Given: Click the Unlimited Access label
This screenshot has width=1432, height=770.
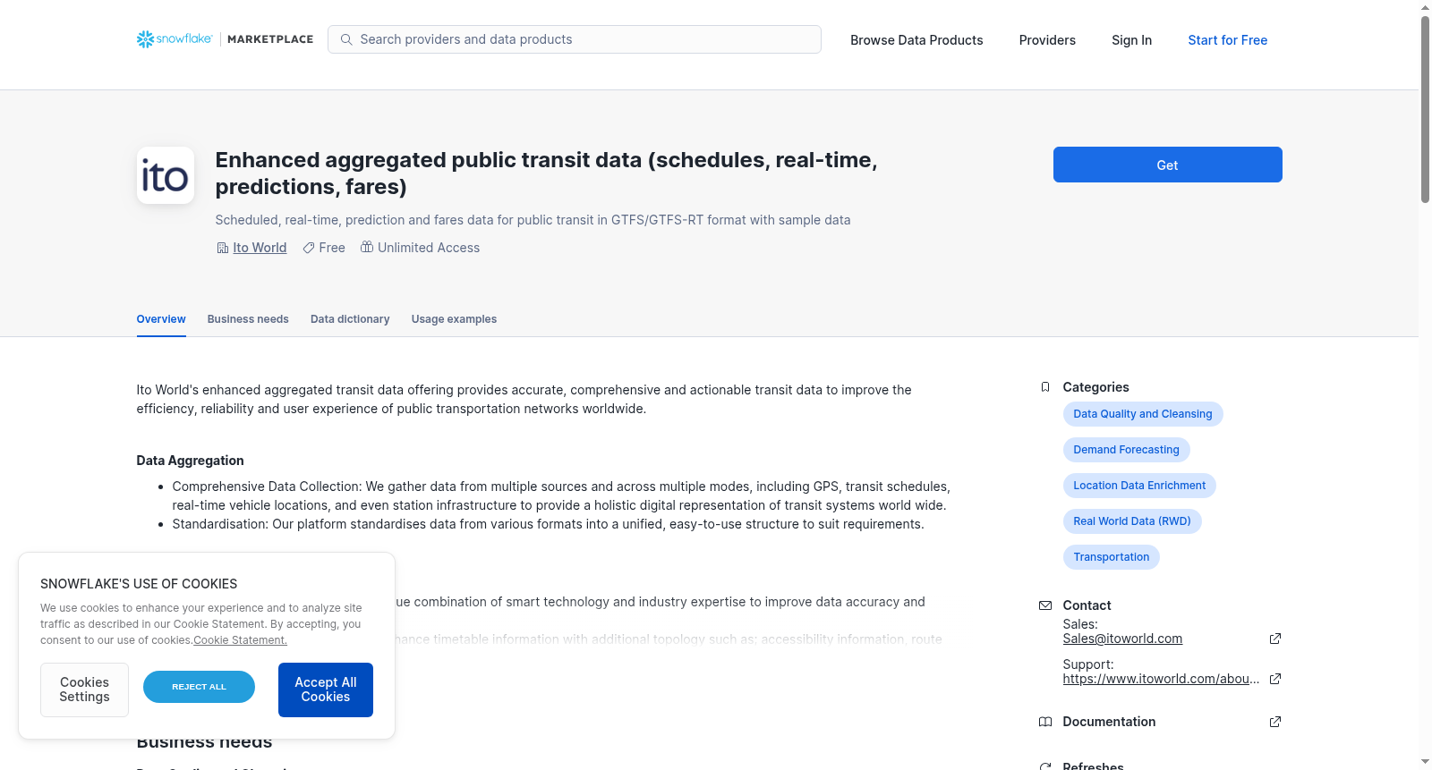Looking at the screenshot, I should (x=429, y=248).
